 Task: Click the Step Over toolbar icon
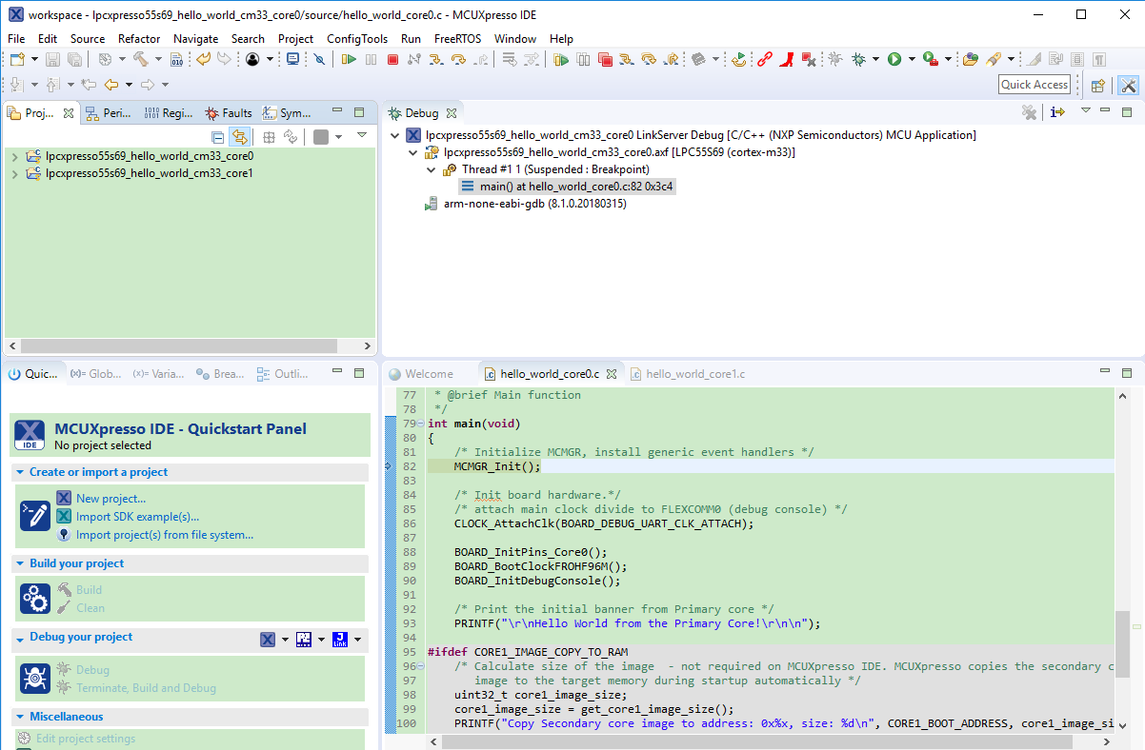click(x=458, y=59)
